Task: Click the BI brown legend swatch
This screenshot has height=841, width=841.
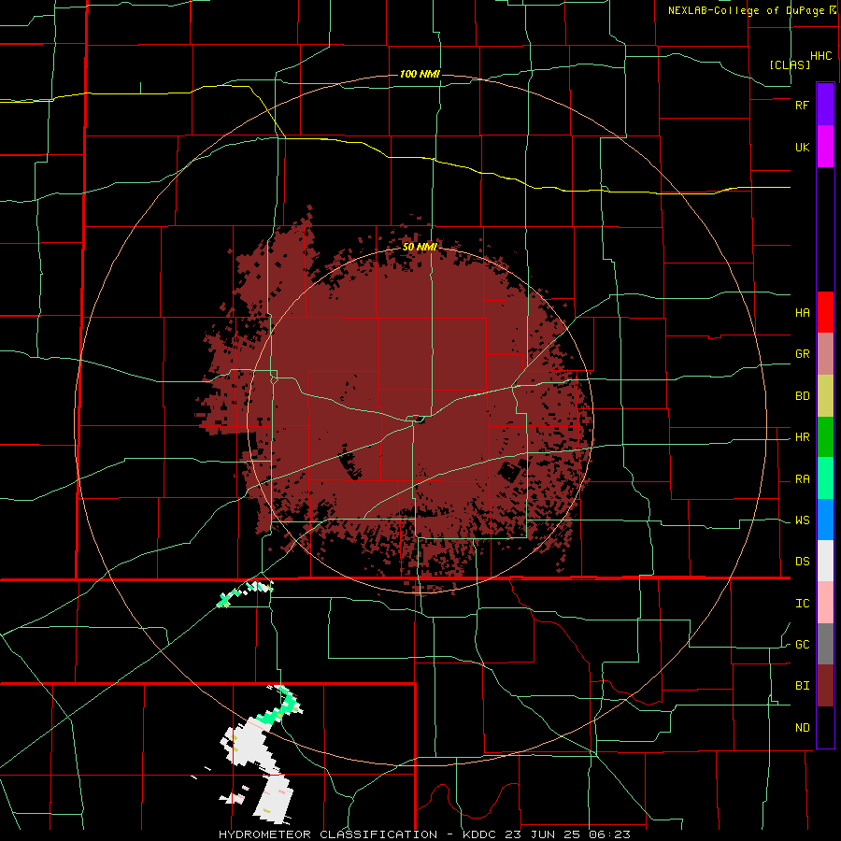Action: tap(825, 686)
